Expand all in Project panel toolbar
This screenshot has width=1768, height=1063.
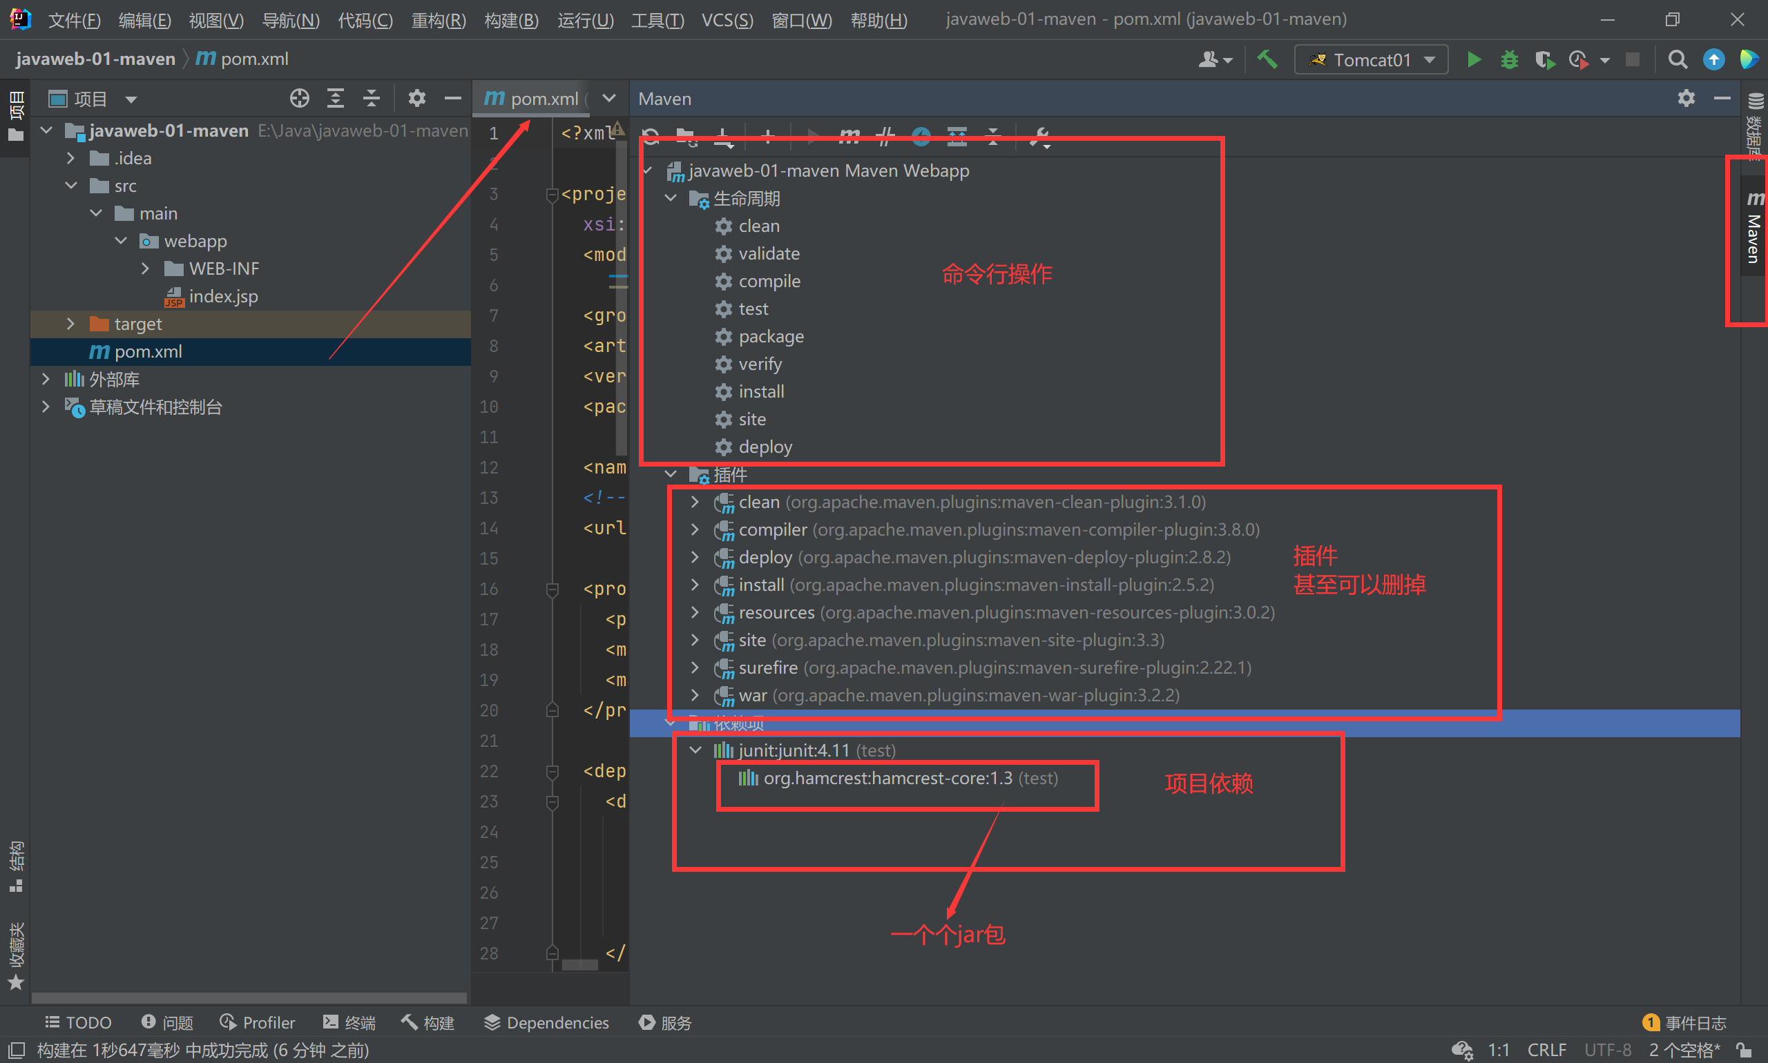(x=336, y=98)
